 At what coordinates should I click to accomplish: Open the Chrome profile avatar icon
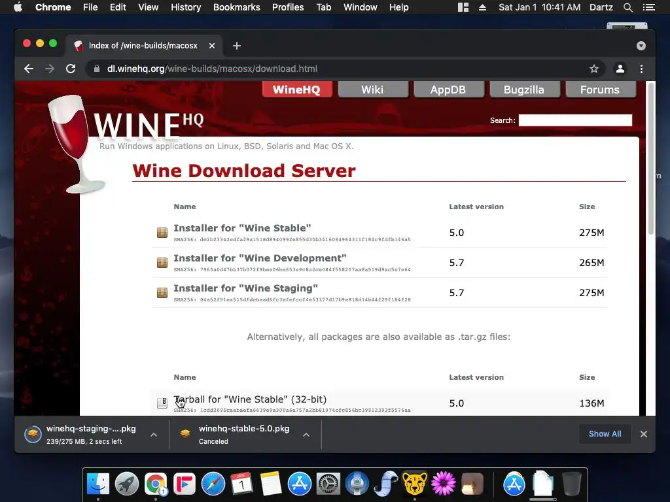click(620, 69)
